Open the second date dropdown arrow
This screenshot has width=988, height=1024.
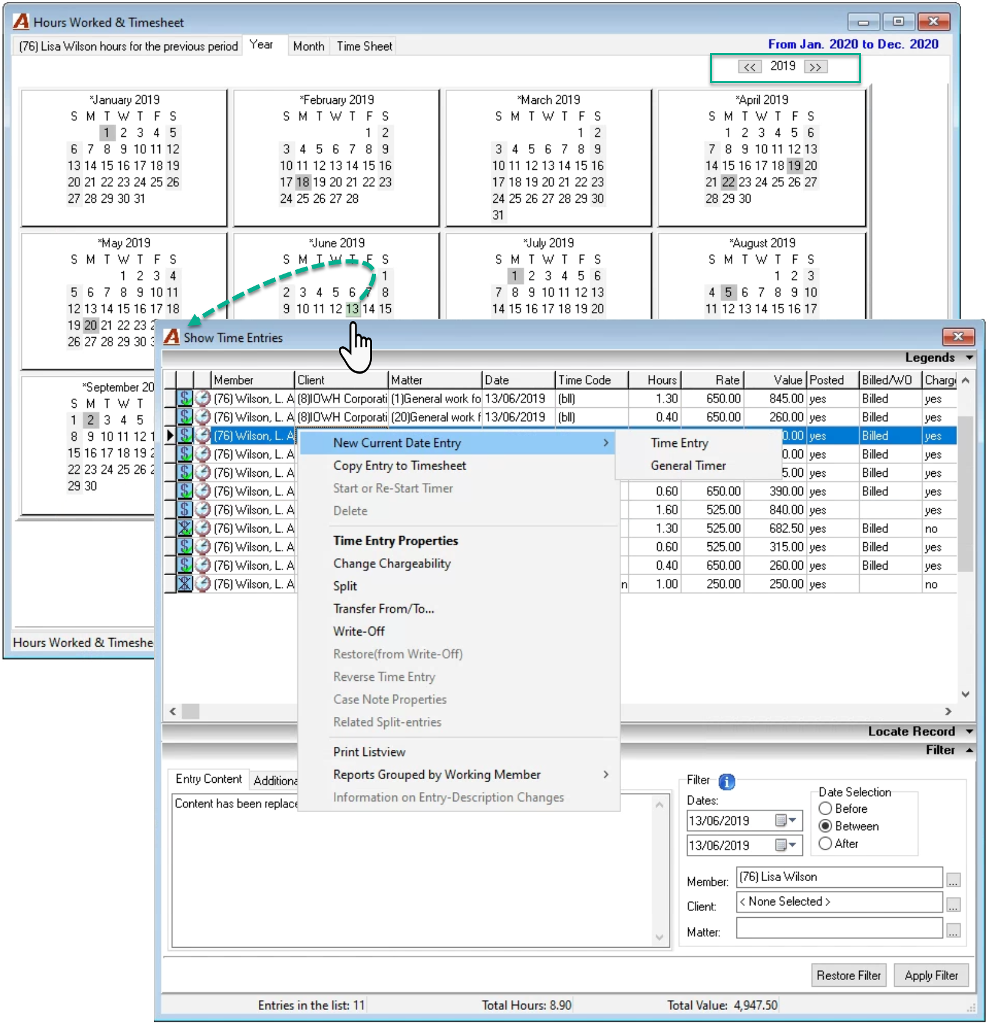pos(793,845)
